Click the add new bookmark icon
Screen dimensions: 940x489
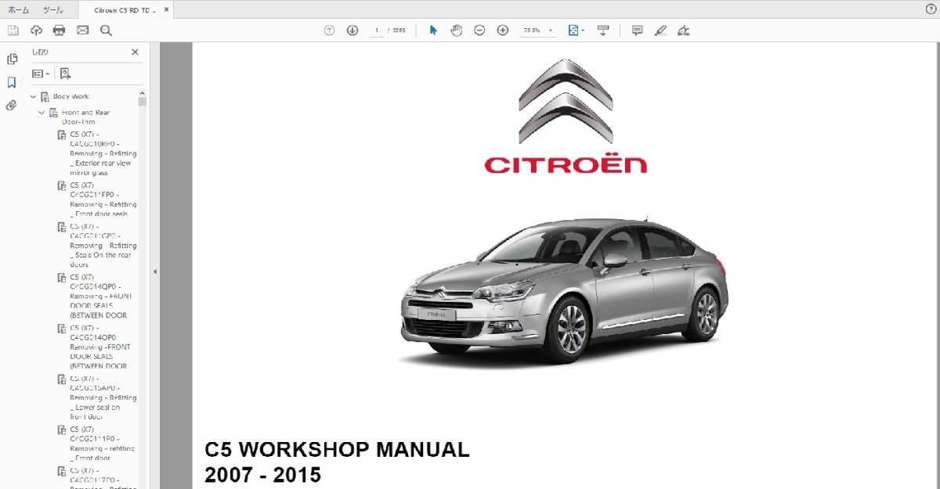pos(65,74)
